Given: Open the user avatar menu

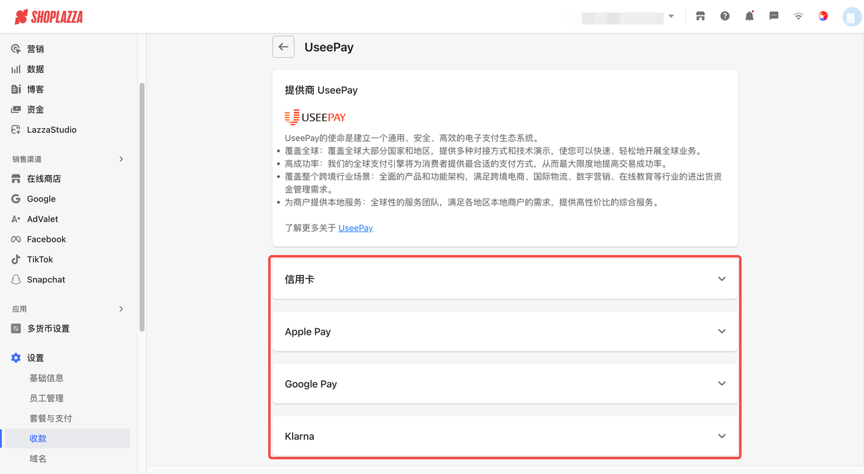Looking at the screenshot, I should (x=852, y=17).
